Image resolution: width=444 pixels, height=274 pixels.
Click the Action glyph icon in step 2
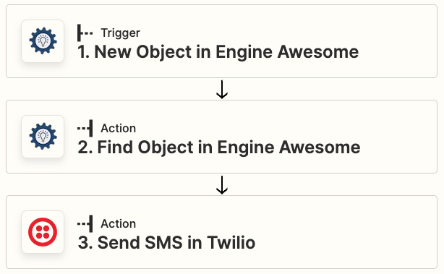(x=85, y=128)
